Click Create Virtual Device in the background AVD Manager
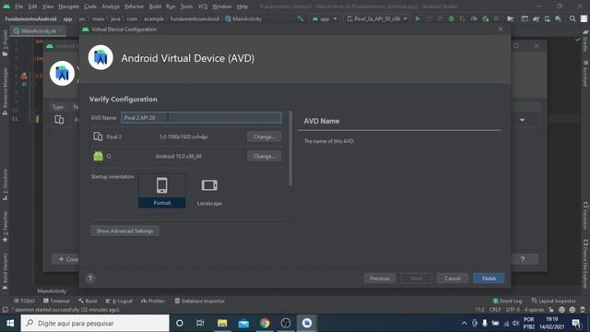The width and height of the screenshot is (590, 332). [x=65, y=259]
